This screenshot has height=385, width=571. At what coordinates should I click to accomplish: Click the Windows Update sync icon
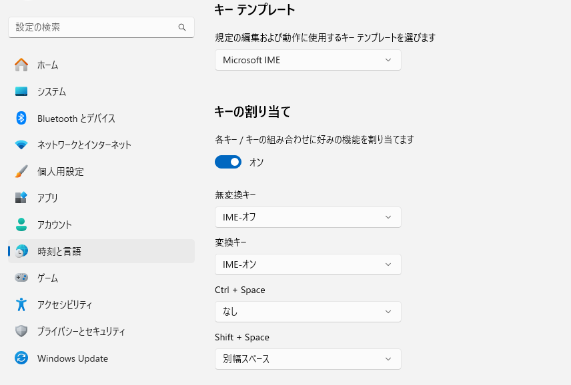[x=21, y=358]
